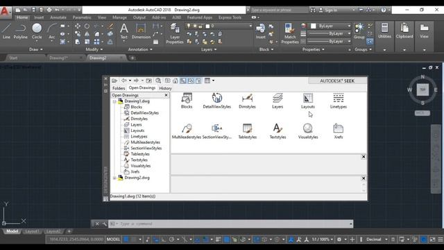Expand the Drawing2.dwg tree node
The height and width of the screenshot is (250, 444).
click(114, 178)
